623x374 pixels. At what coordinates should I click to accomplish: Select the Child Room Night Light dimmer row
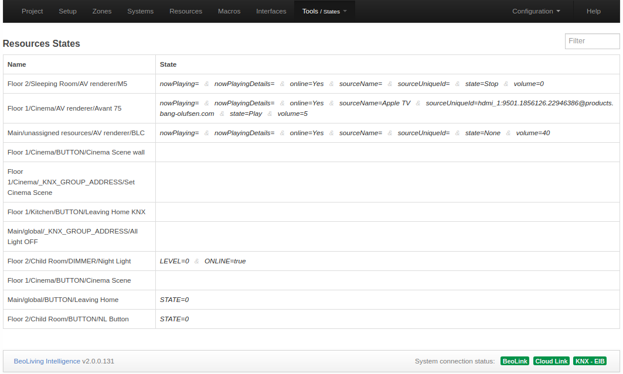(x=312, y=261)
